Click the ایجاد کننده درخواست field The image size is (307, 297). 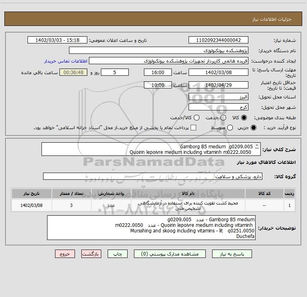click(x=169, y=61)
